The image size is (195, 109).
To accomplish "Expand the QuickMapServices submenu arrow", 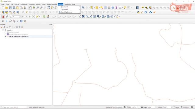I will [x=80, y=12].
